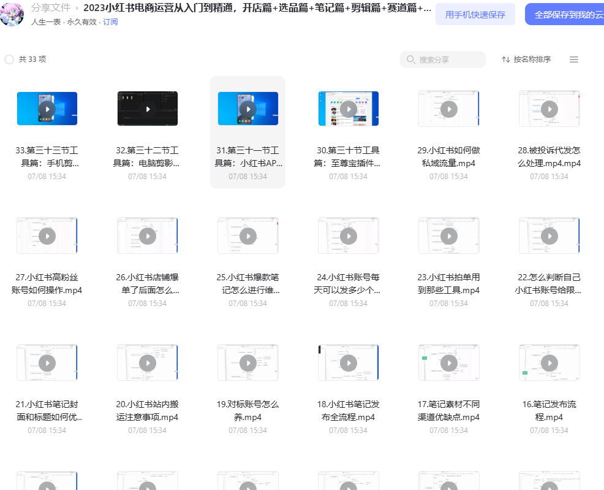Select file name 17.笔记素材不同渠道优缺点.mp4
This screenshot has width=604, height=490.
click(449, 411)
